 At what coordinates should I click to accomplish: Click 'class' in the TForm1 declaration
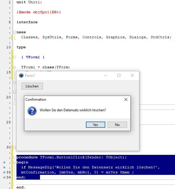click(x=48, y=67)
